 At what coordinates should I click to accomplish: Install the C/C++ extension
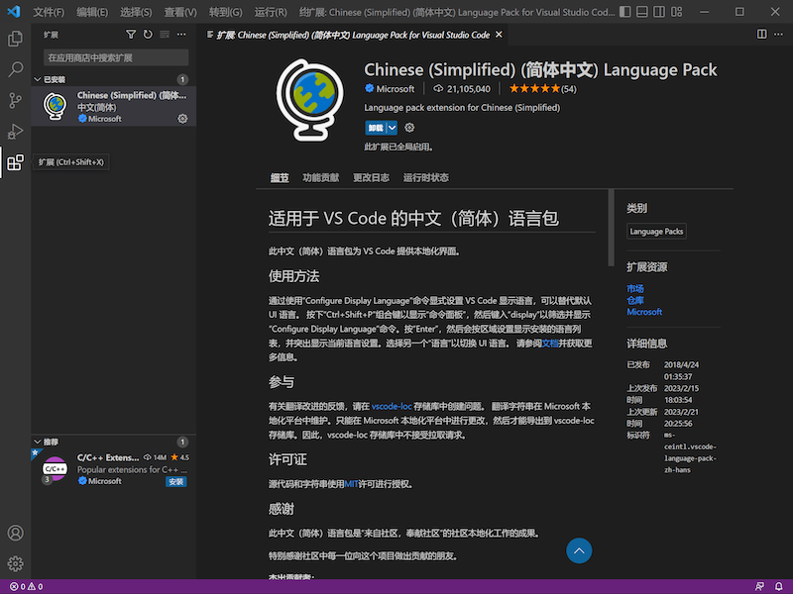[175, 481]
